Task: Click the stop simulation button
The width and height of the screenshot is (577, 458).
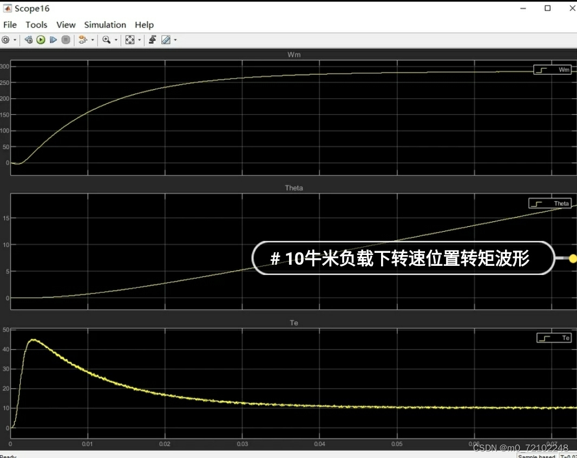Action: tap(66, 40)
